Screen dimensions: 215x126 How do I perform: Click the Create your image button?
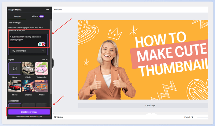[x=29, y=112]
